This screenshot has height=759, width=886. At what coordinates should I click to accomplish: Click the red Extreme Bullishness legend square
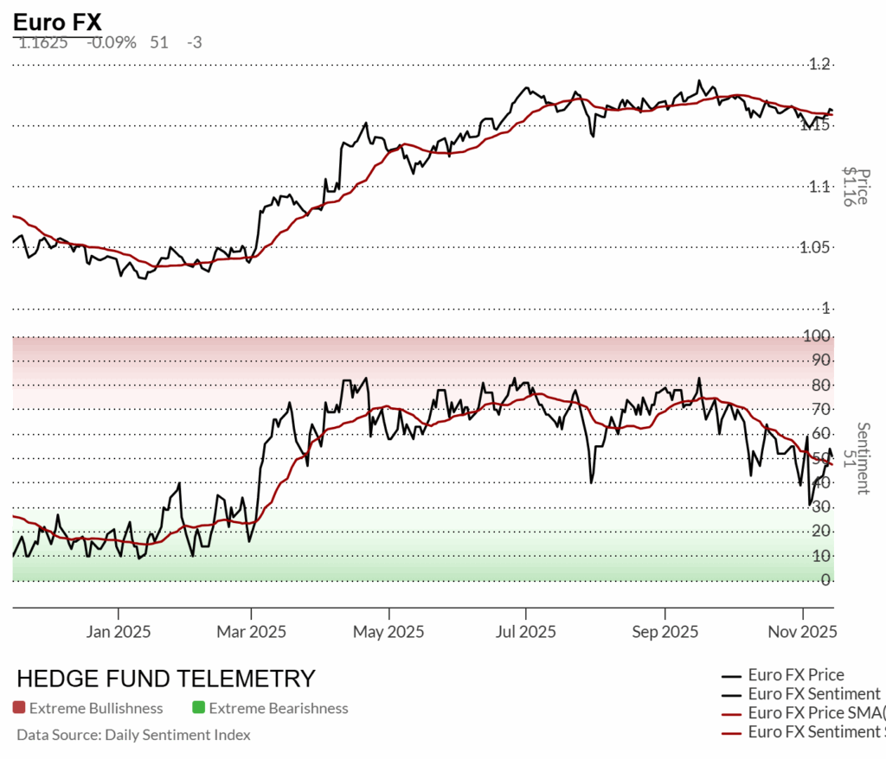[19, 708]
